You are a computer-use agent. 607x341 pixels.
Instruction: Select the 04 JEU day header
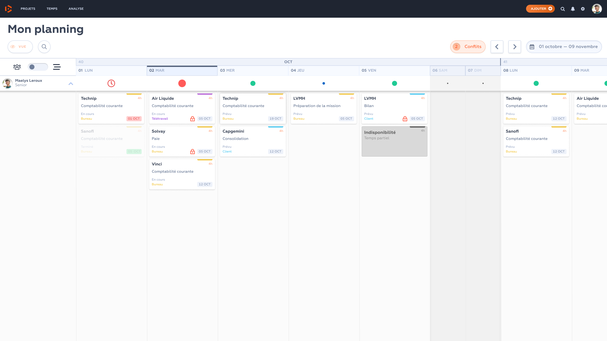coord(324,70)
